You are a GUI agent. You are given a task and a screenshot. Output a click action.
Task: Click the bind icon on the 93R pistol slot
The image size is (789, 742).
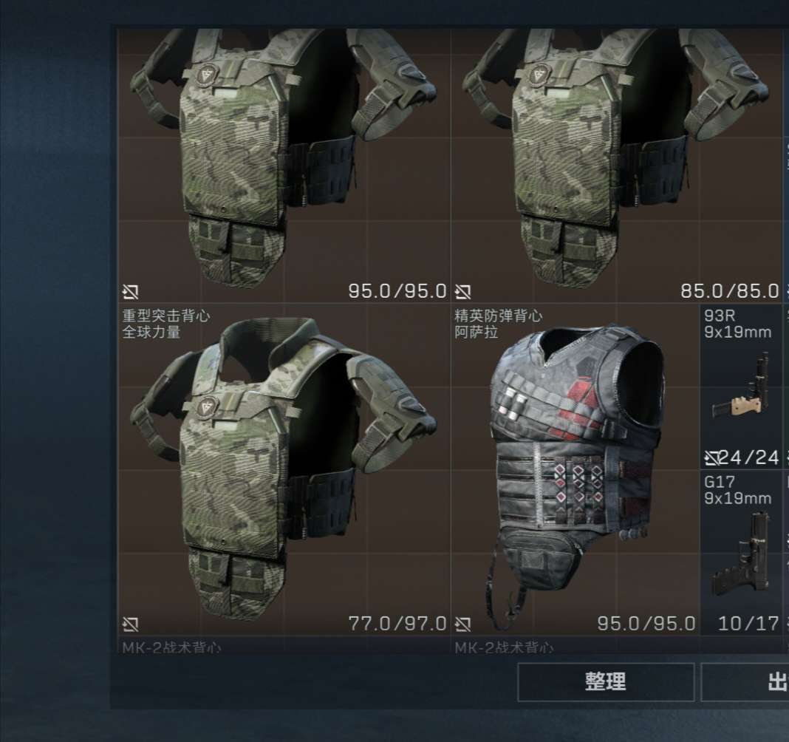(x=711, y=457)
